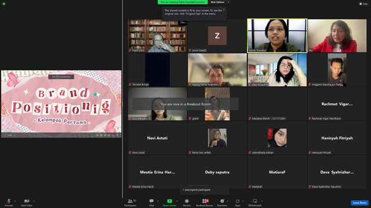Open Breakout Rooms from the toolbar
The height and width of the screenshot is (208, 371).
click(205, 202)
